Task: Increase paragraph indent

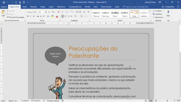Action: 80,12
